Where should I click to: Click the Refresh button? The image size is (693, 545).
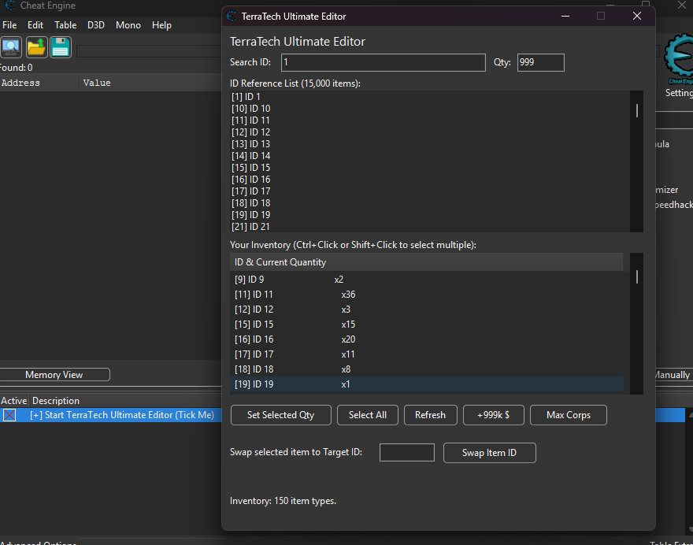coord(430,415)
